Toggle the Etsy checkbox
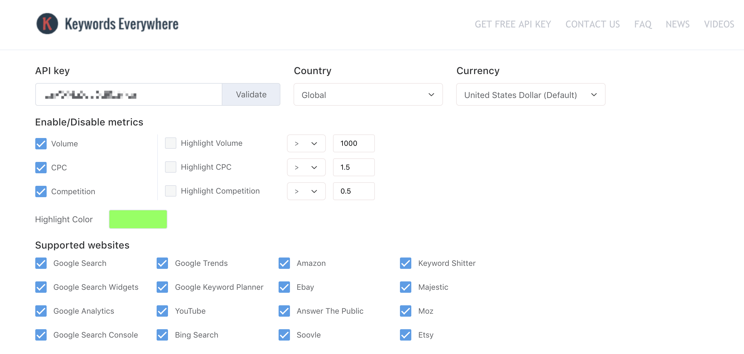Screen dimensions: 744x354 click(x=406, y=335)
